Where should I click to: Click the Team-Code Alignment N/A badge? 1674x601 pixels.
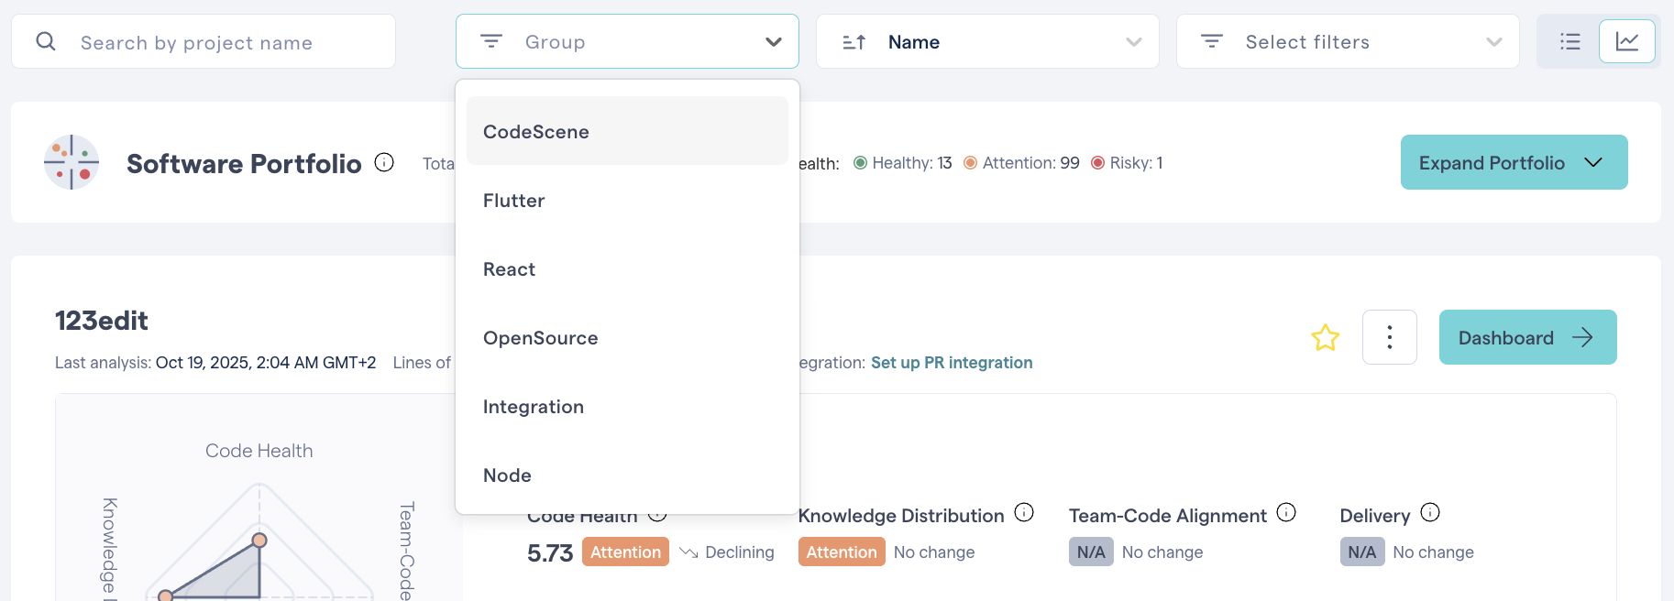click(x=1091, y=552)
